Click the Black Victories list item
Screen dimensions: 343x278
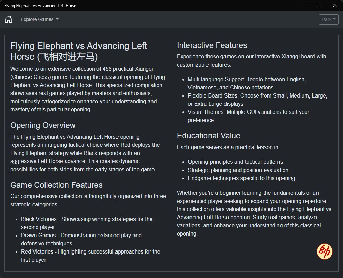87,223
